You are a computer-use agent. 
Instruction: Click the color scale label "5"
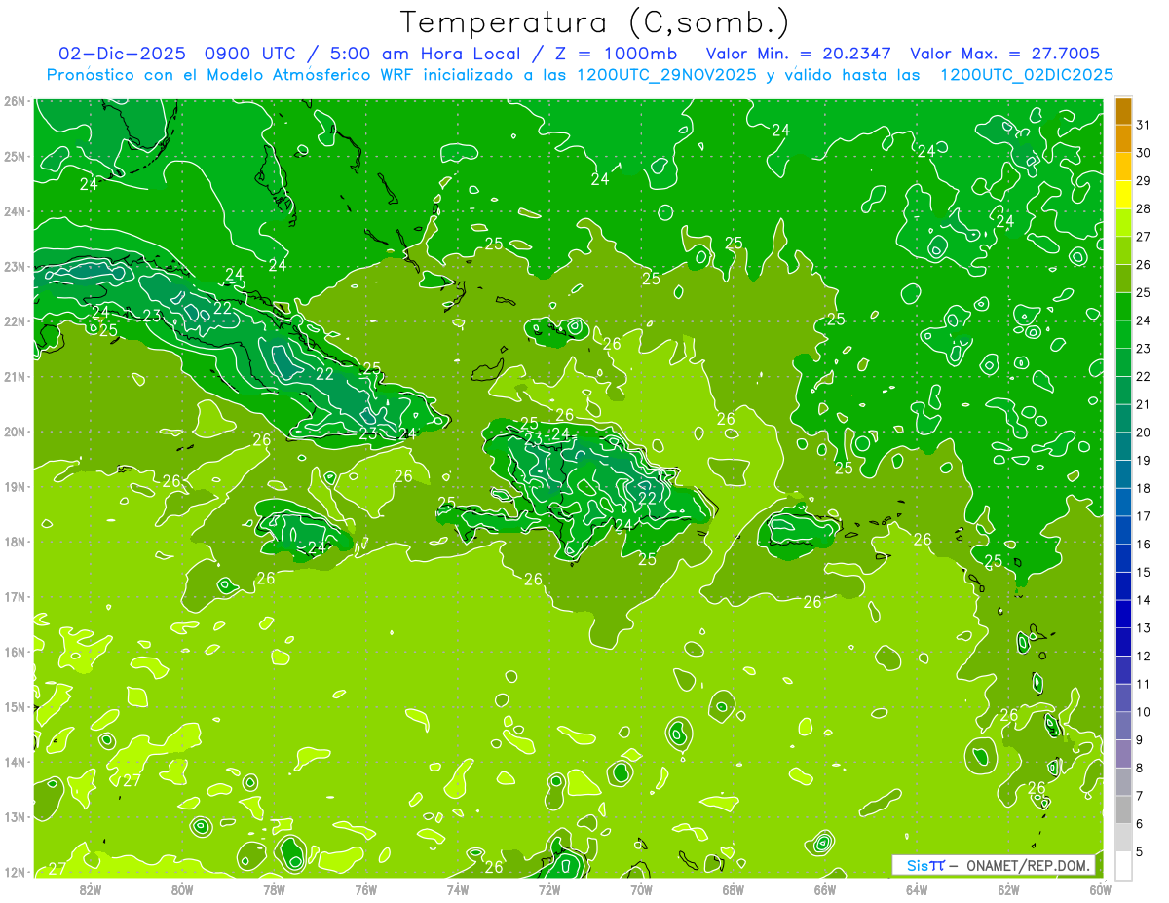click(x=1140, y=851)
